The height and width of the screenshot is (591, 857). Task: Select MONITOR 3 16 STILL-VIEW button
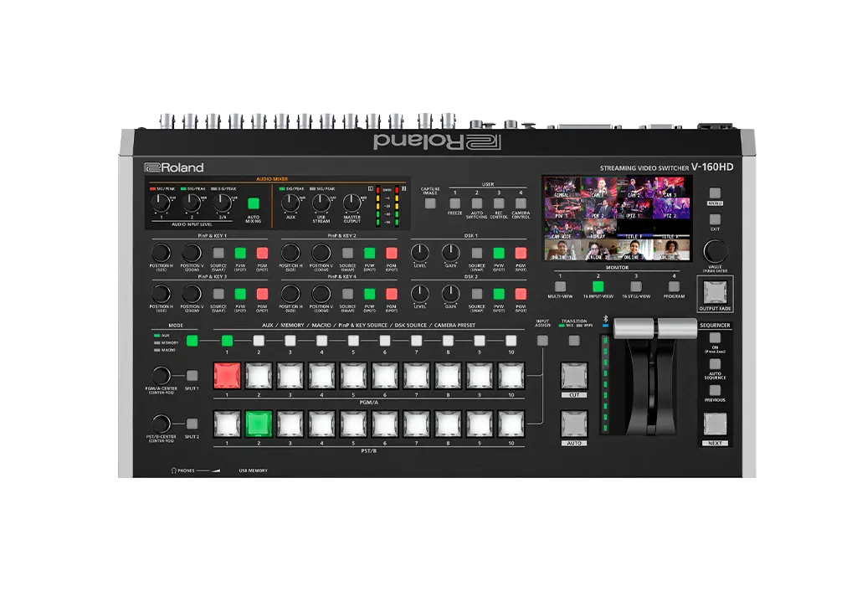pyautogui.click(x=636, y=286)
